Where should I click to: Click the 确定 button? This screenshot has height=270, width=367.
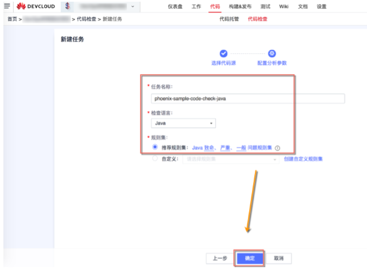pyautogui.click(x=250, y=258)
